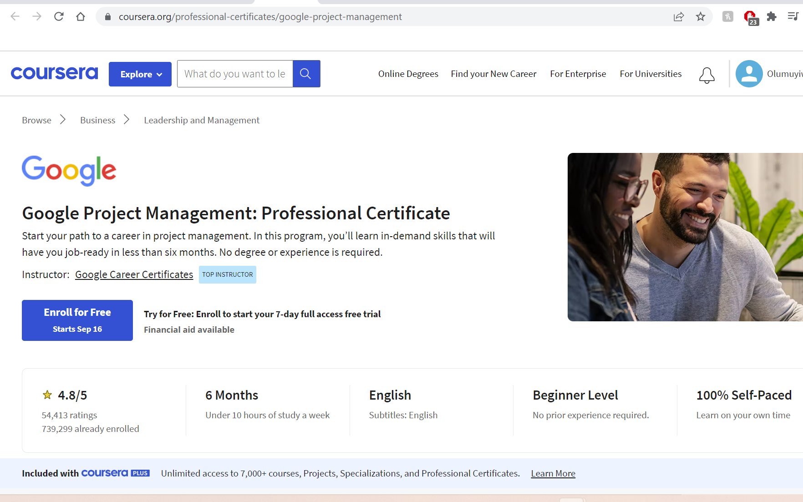Open the gray browser extension icon
Viewport: 803px width, 502px height.
728,17
